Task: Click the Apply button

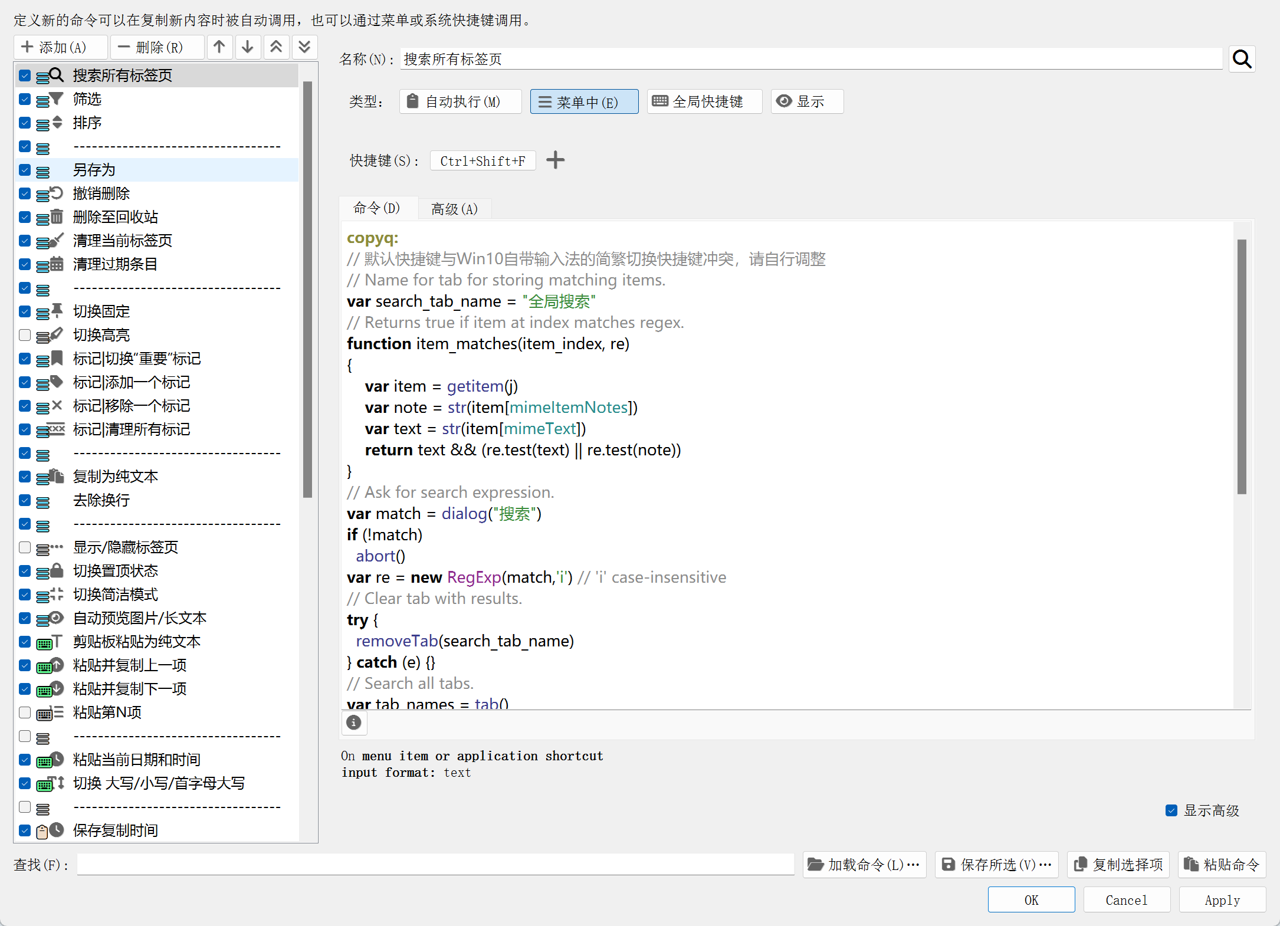Action: [1222, 900]
